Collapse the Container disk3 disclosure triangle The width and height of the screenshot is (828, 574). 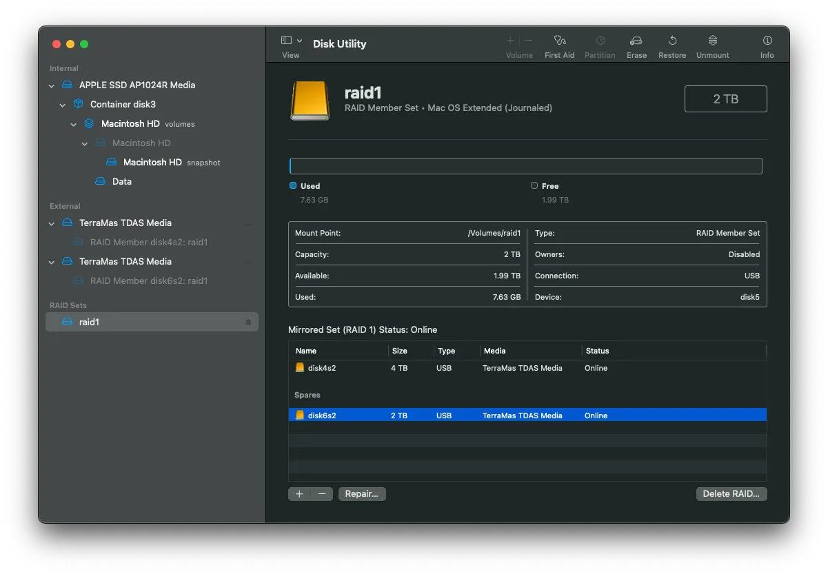click(x=63, y=105)
